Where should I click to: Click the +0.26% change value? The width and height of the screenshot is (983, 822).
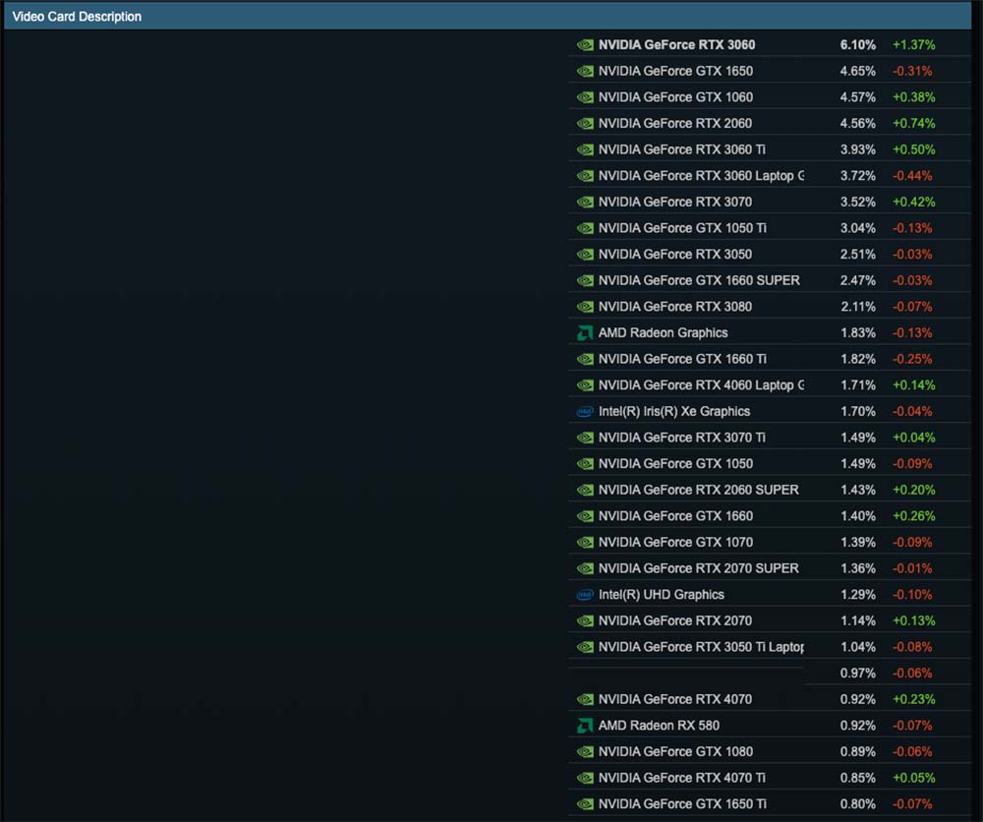913,516
